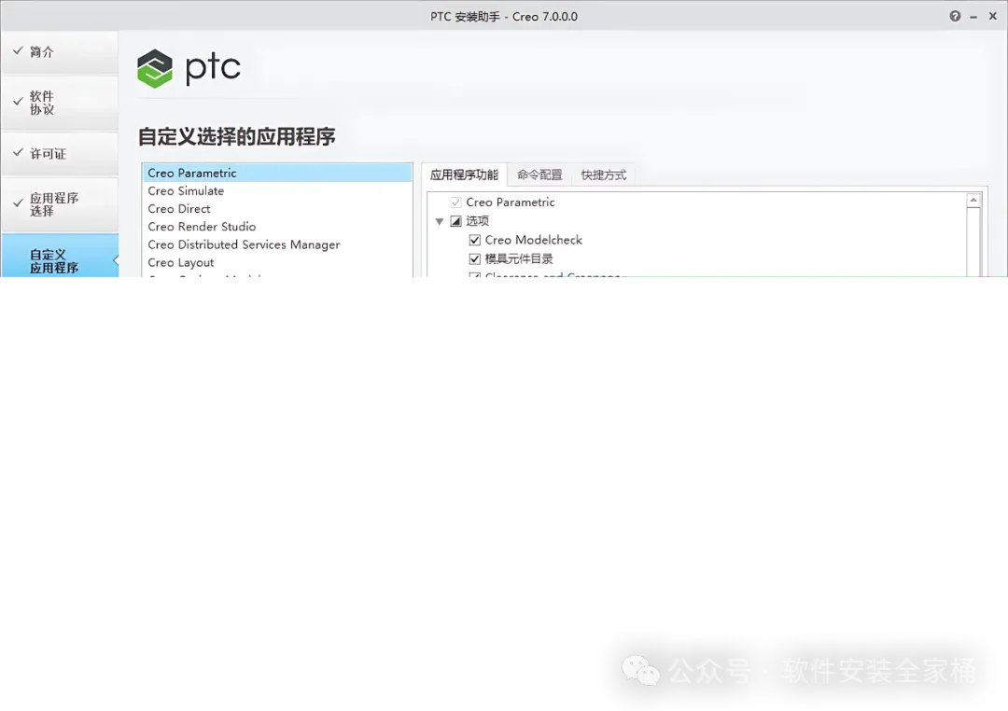Image resolution: width=1008 pixels, height=711 pixels.
Task: Open the help question mark icon
Action: [955, 16]
